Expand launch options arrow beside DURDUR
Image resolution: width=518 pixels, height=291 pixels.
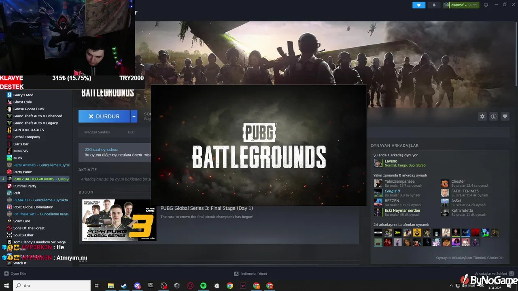point(134,116)
